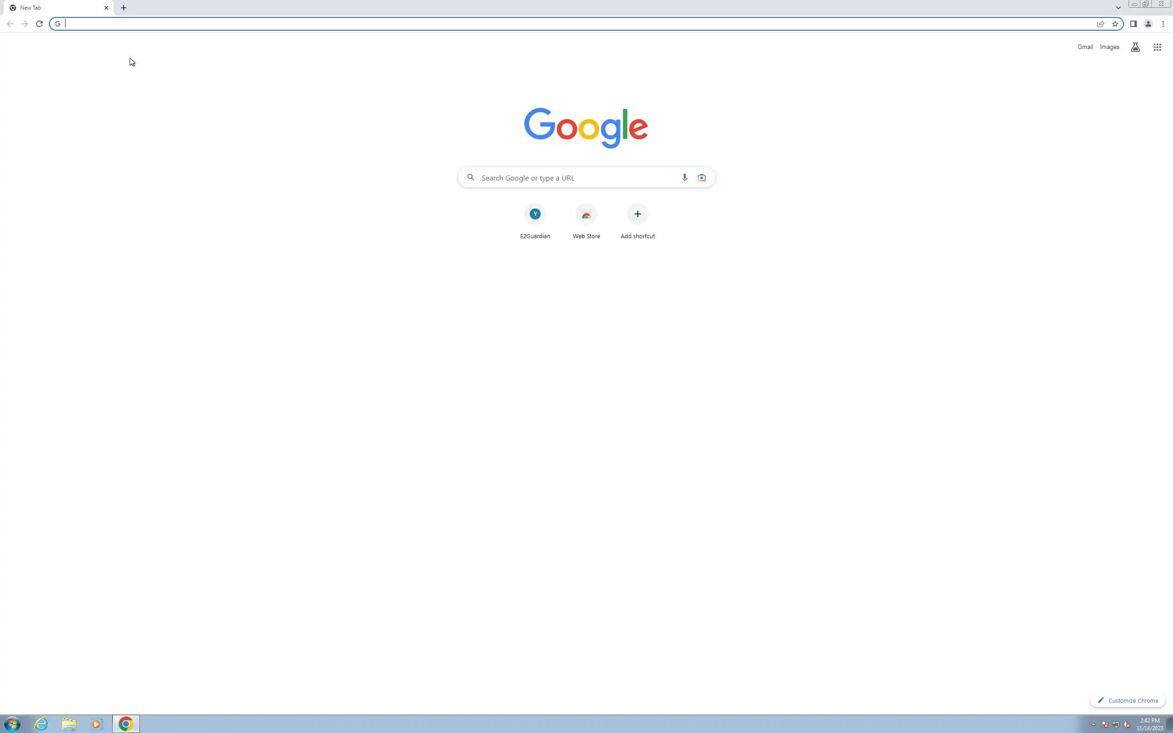The image size is (1173, 733).
Task: Open a new tab with plus
Action: pyautogui.click(x=124, y=8)
